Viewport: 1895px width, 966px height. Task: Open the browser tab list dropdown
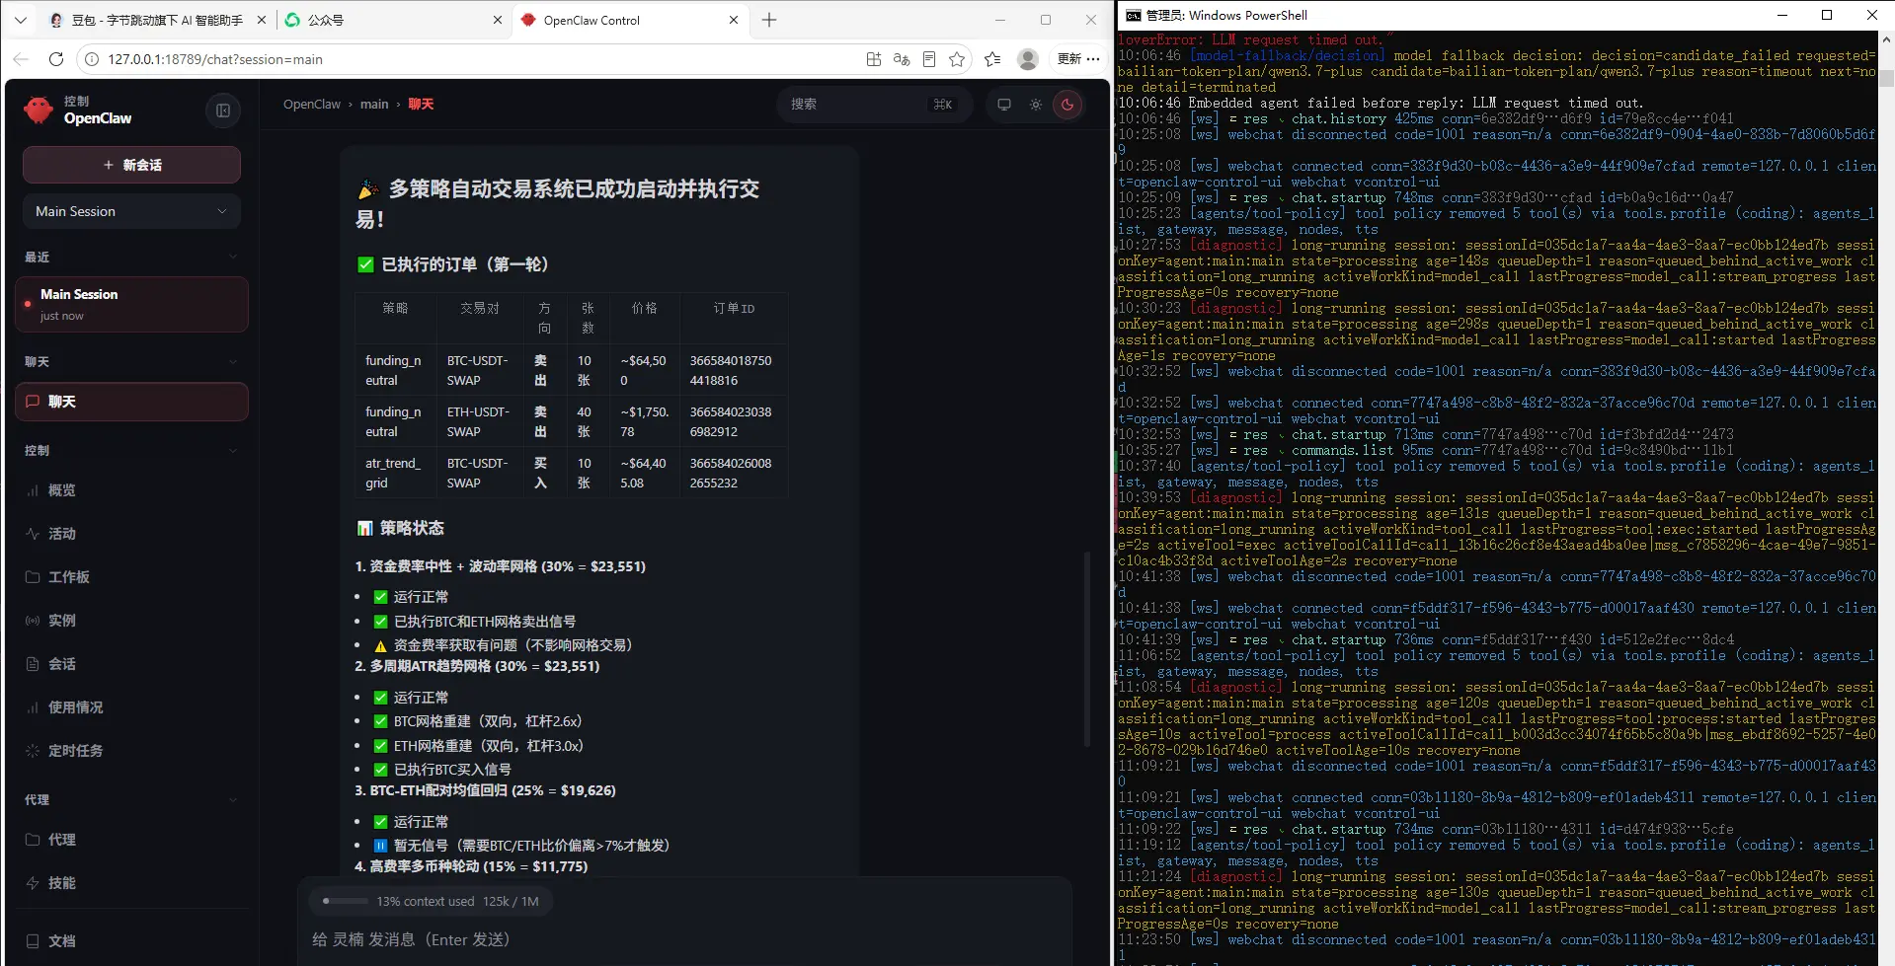point(21,20)
